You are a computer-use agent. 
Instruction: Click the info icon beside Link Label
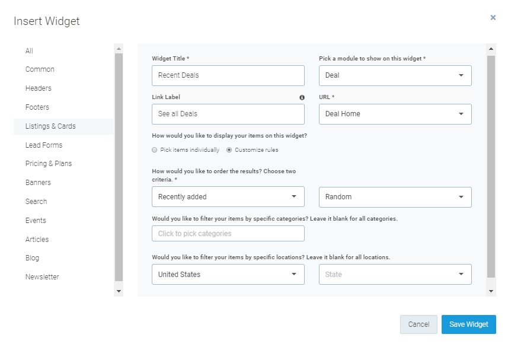(302, 97)
